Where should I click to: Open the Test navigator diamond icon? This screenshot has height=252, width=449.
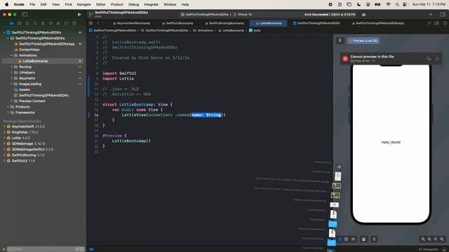tap(51, 23)
